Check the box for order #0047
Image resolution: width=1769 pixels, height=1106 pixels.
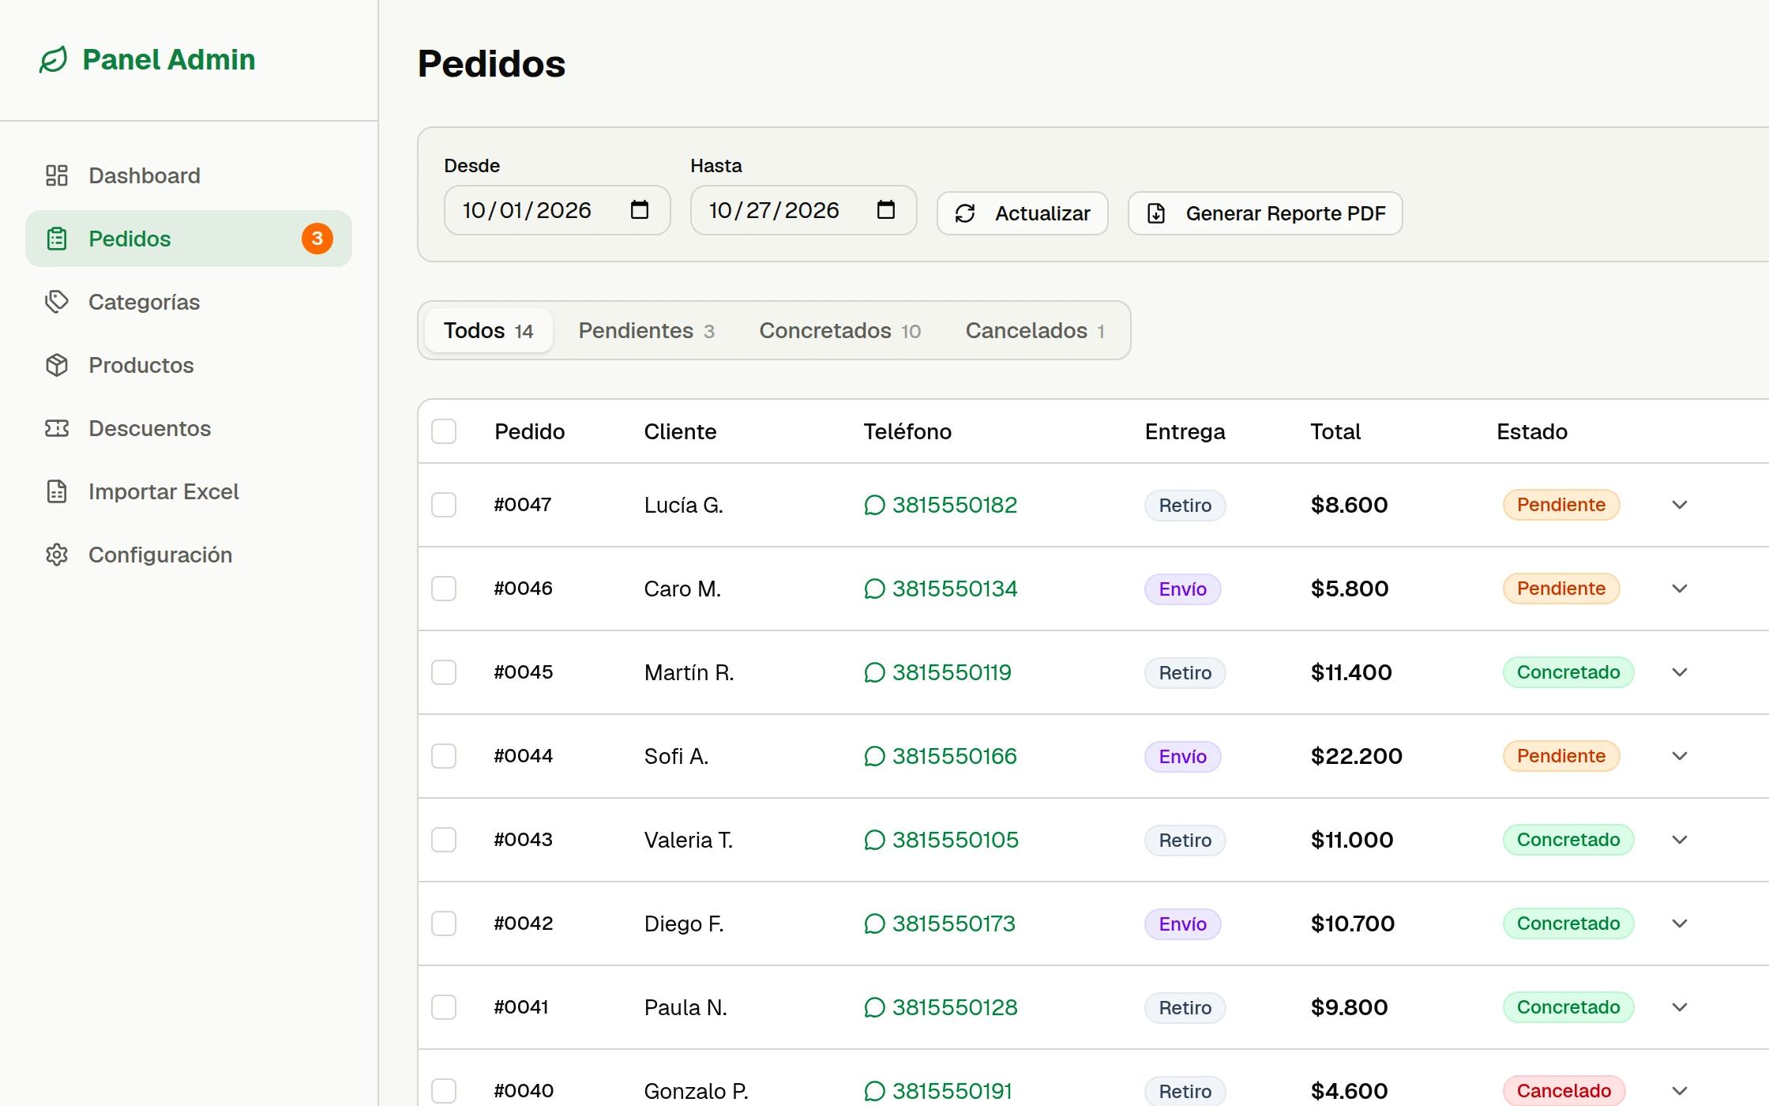coord(444,505)
